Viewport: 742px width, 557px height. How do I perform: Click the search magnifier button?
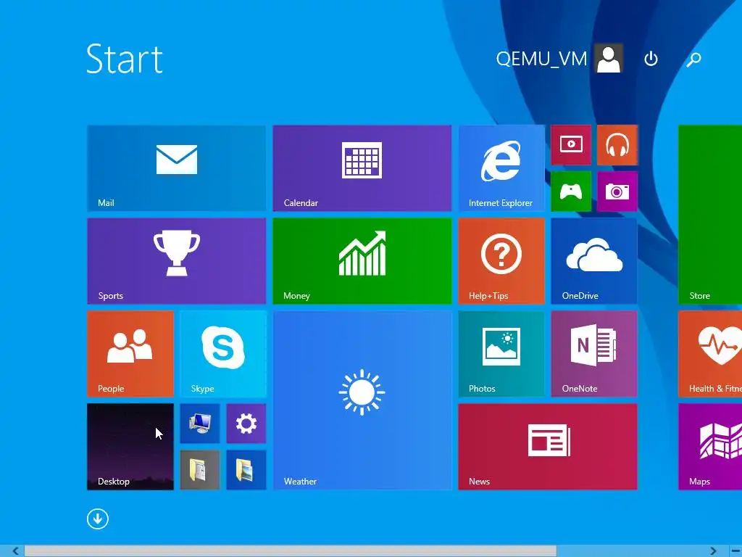click(693, 59)
